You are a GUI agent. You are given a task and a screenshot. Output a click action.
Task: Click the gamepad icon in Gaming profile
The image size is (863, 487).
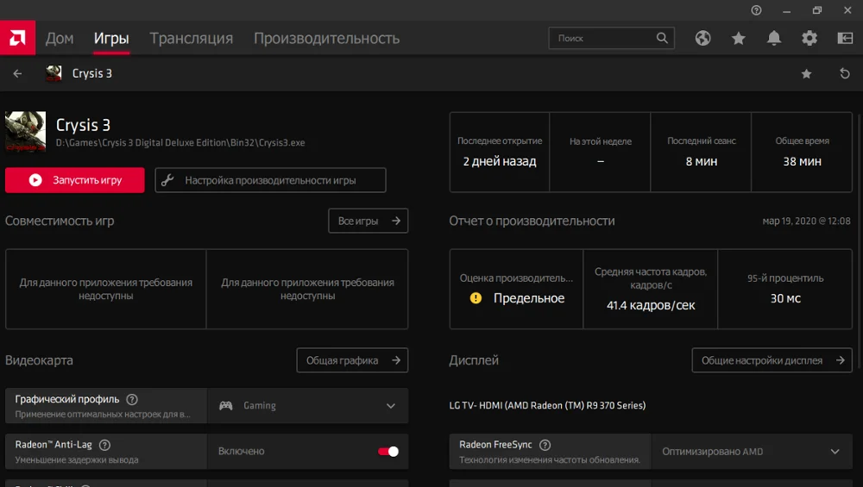point(225,406)
